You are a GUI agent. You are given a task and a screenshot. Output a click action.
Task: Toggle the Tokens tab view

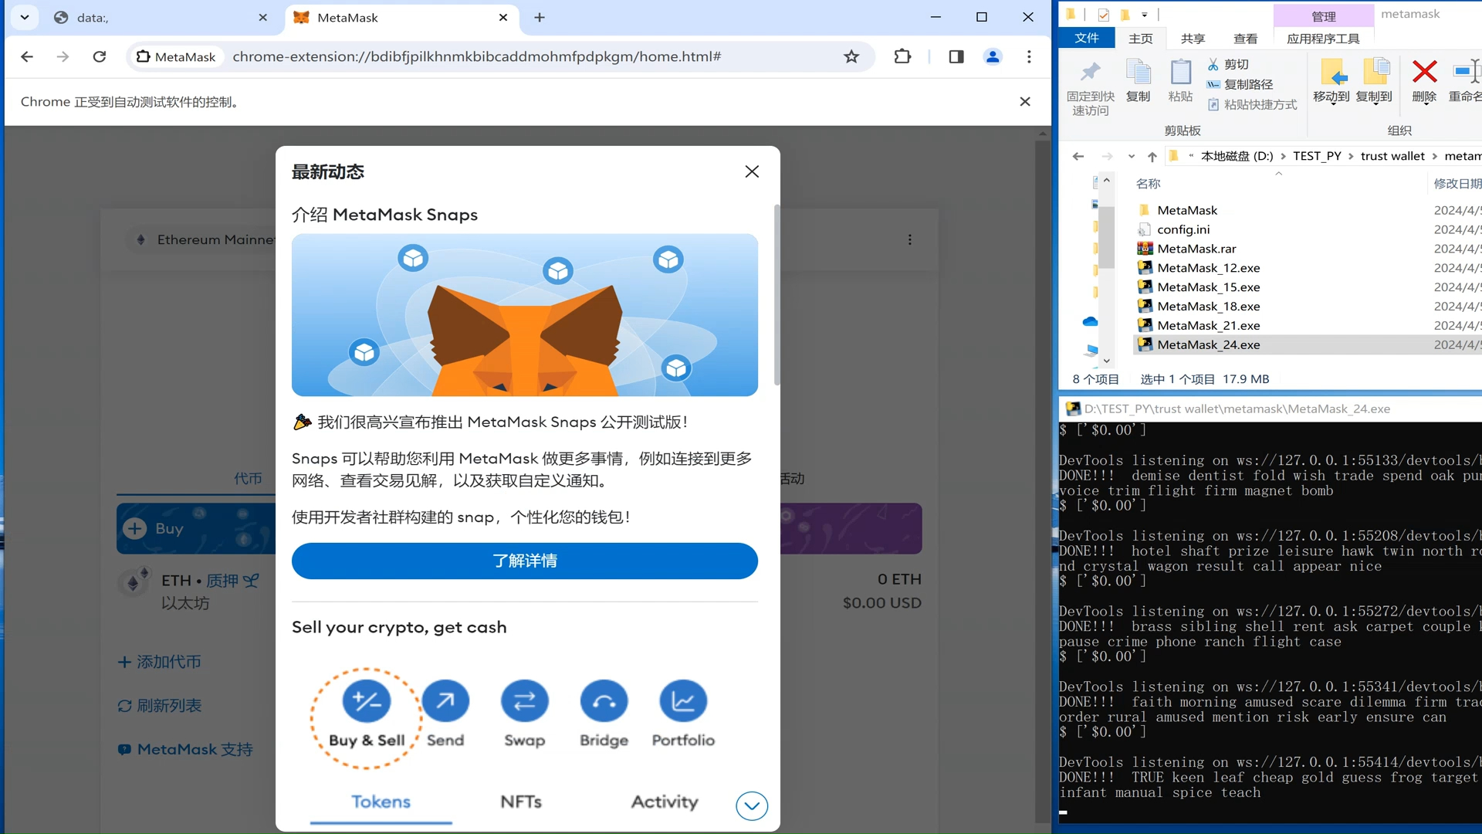click(x=380, y=802)
